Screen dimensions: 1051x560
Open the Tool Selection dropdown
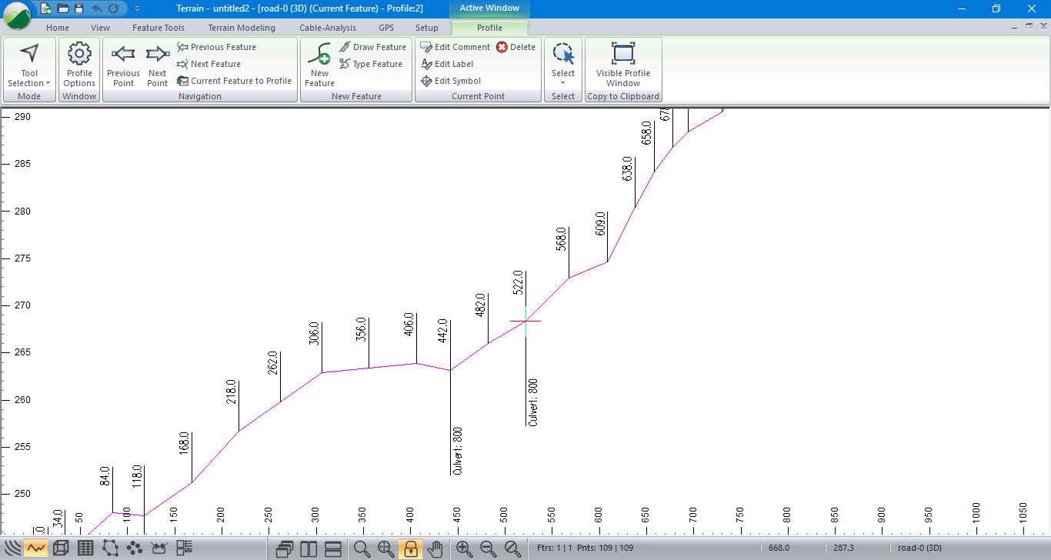pyautogui.click(x=29, y=65)
